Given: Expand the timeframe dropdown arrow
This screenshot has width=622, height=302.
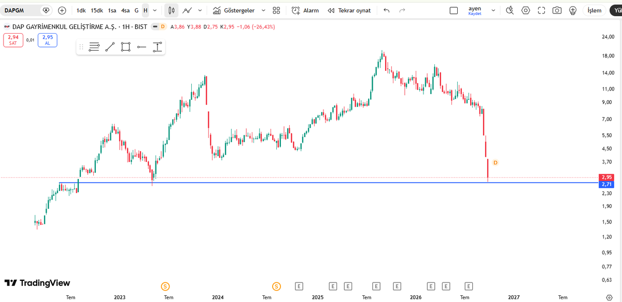Looking at the screenshot, I should (x=154, y=10).
